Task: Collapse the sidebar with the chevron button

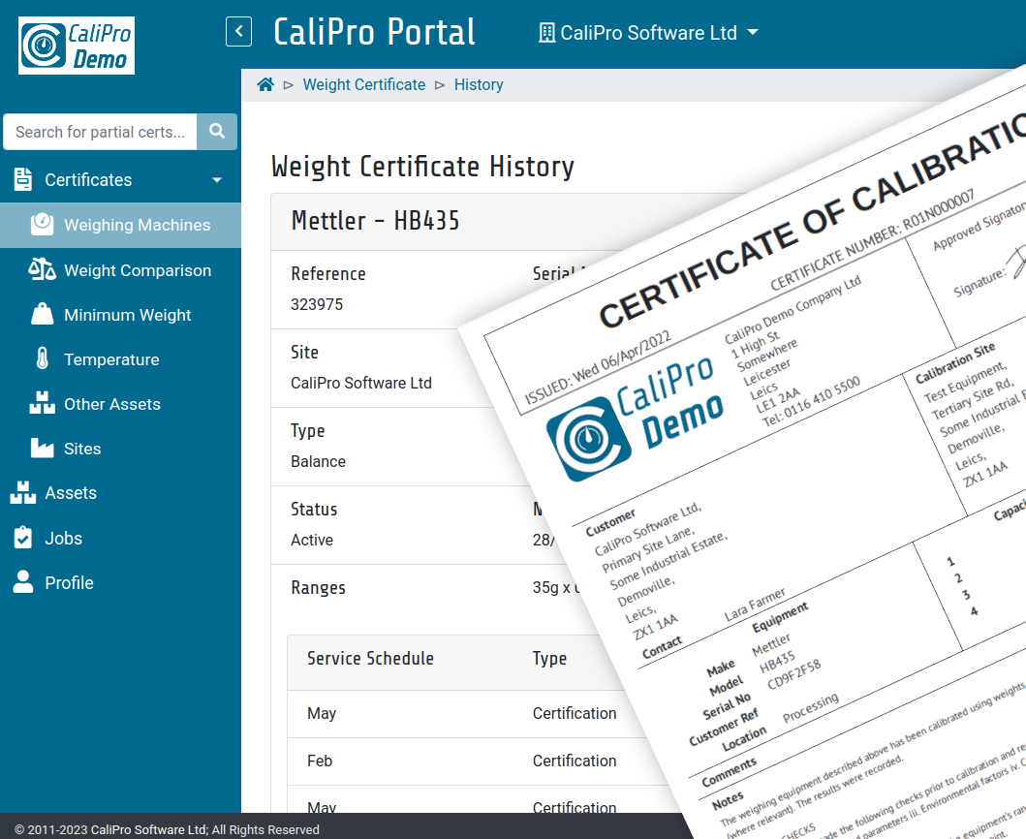Action: tap(239, 31)
